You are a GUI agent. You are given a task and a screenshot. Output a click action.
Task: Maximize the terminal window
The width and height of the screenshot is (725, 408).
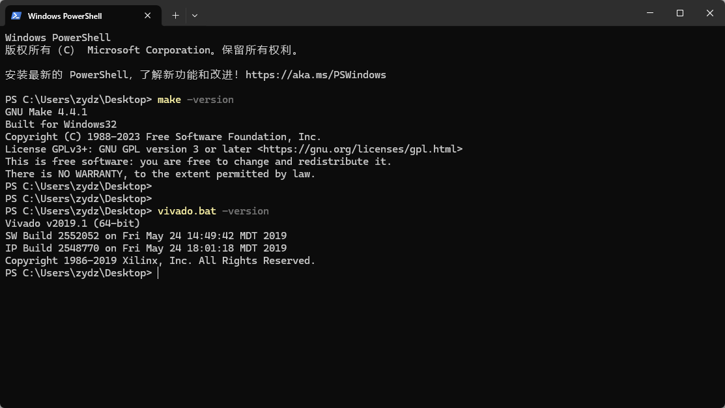(x=680, y=13)
